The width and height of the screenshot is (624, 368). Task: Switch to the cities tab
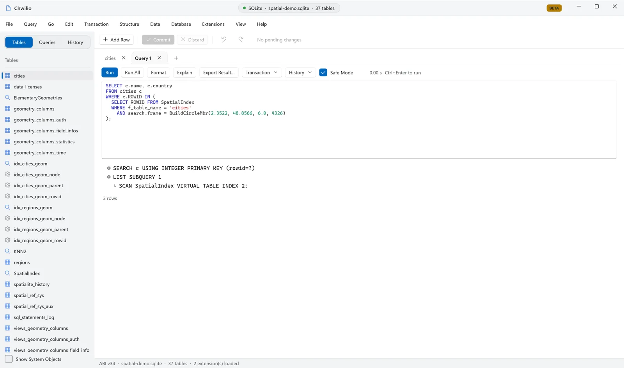click(110, 58)
